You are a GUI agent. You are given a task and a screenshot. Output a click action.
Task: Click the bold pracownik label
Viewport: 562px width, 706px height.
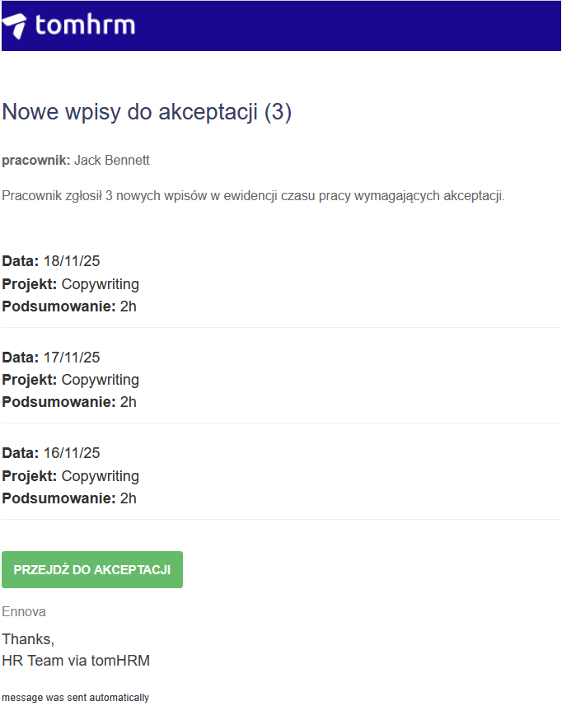tap(35, 160)
